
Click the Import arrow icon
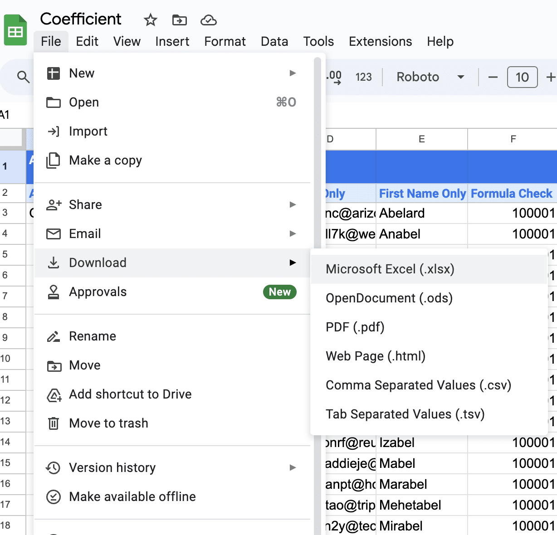(54, 131)
